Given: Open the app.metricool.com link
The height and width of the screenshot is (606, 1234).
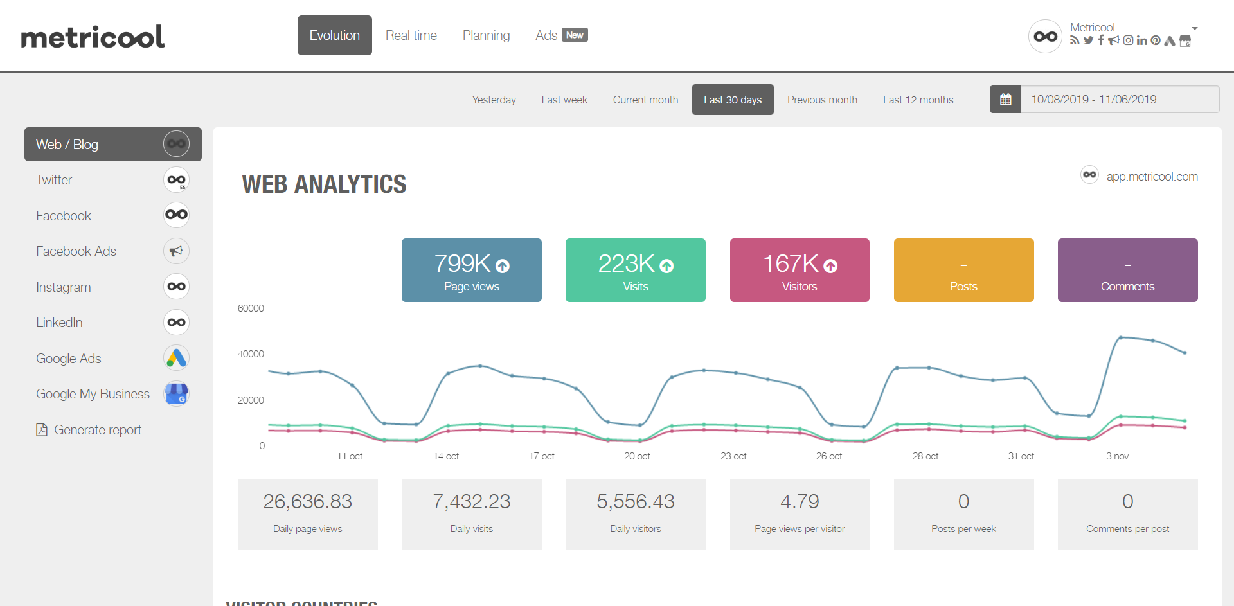Looking at the screenshot, I should click(1152, 177).
